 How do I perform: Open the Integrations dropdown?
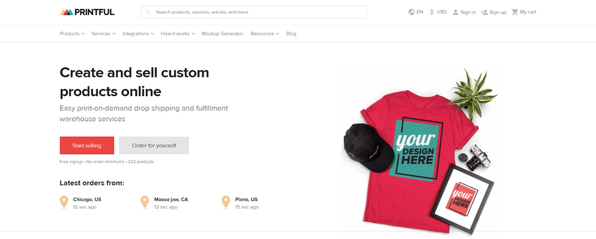[x=138, y=34]
